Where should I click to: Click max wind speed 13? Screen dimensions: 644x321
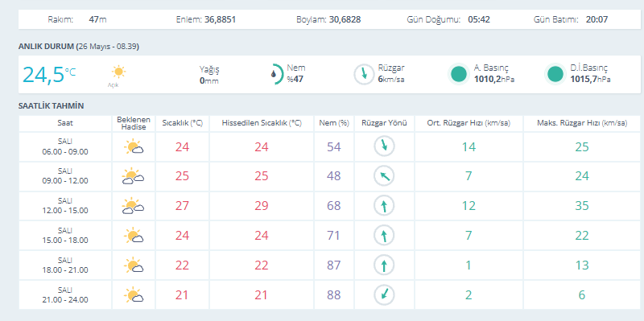pos(582,265)
